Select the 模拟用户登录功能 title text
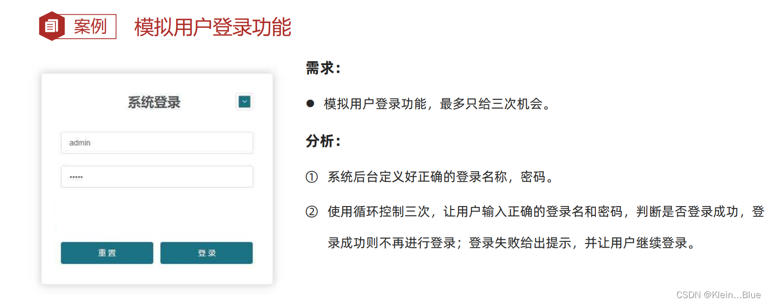The height and width of the screenshot is (303, 768). pos(212,27)
